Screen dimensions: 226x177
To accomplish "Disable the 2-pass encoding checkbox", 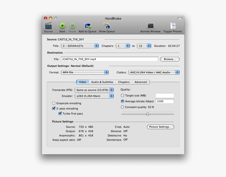I will click(x=54, y=109).
